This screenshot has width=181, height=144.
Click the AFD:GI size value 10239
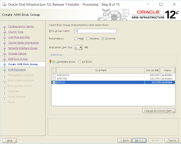[x=156, y=82]
